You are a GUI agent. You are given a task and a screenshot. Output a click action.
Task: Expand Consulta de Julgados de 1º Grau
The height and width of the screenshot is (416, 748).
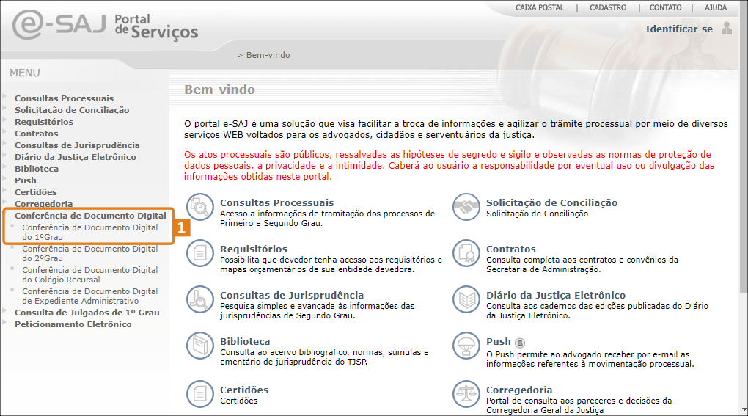click(x=87, y=313)
